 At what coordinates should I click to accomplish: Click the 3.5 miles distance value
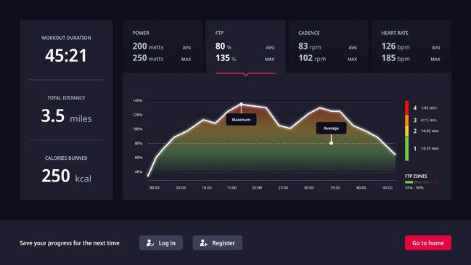(x=66, y=115)
